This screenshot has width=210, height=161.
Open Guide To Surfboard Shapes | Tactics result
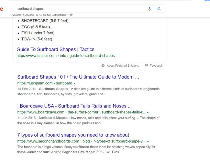(x=55, y=50)
